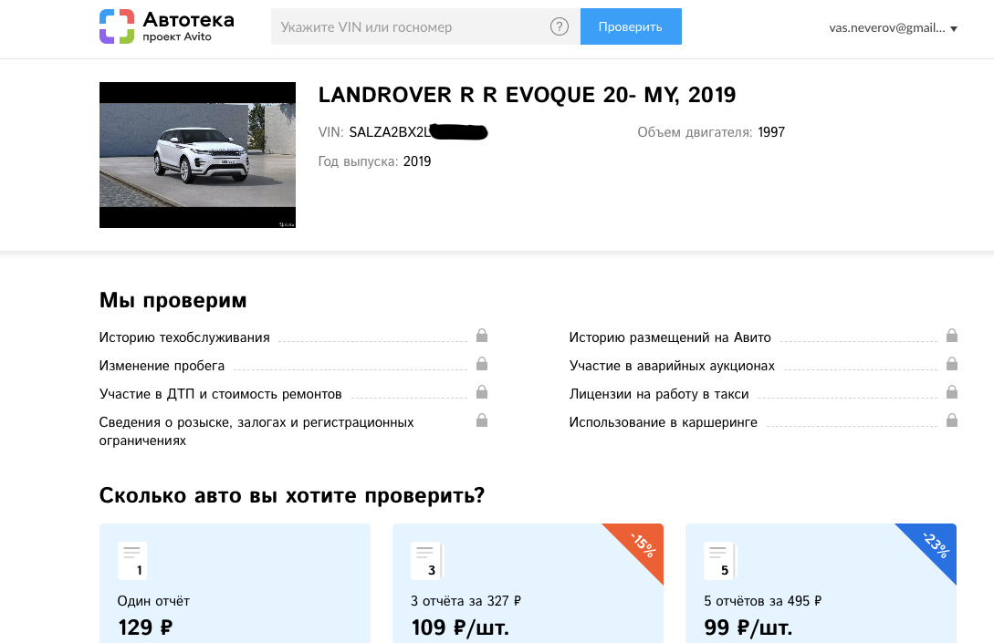Click the Лицензии на работу в такси text
The image size is (994, 643).
[659, 394]
